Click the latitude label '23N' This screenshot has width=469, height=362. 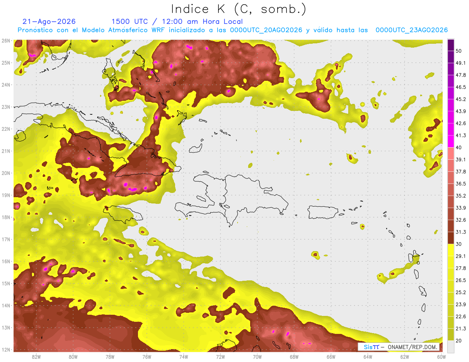pyautogui.click(x=6, y=107)
